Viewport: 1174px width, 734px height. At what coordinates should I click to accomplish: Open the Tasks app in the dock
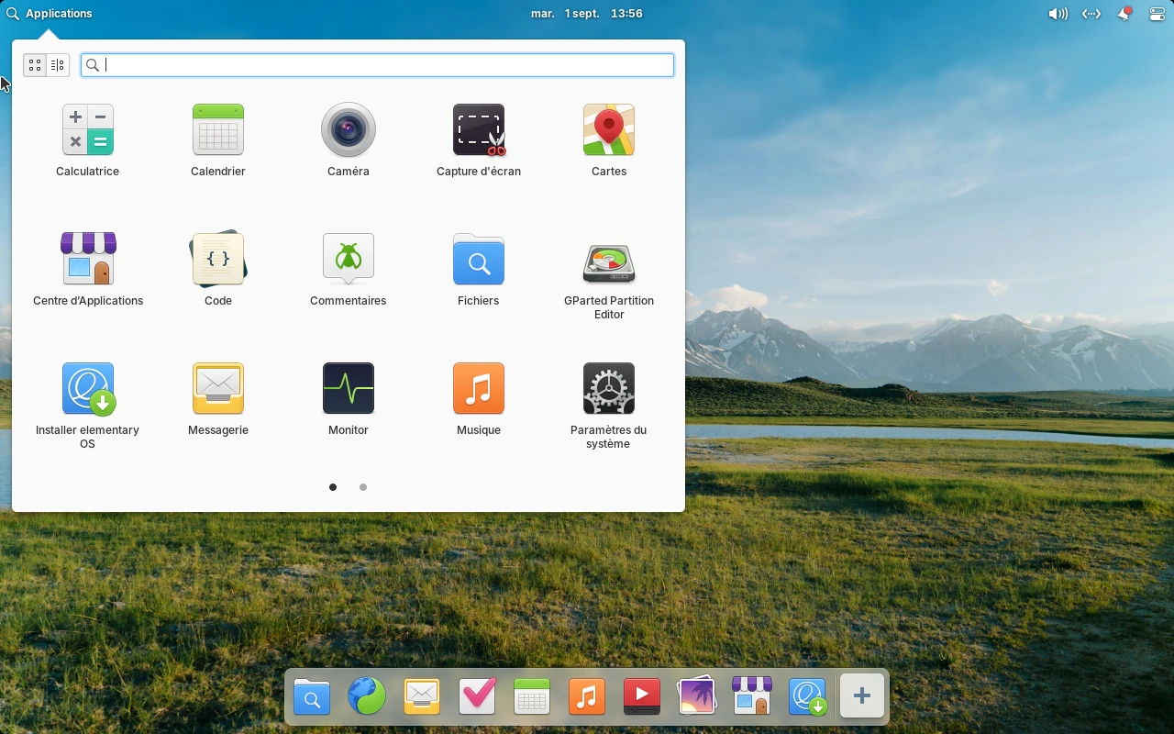pos(477,697)
